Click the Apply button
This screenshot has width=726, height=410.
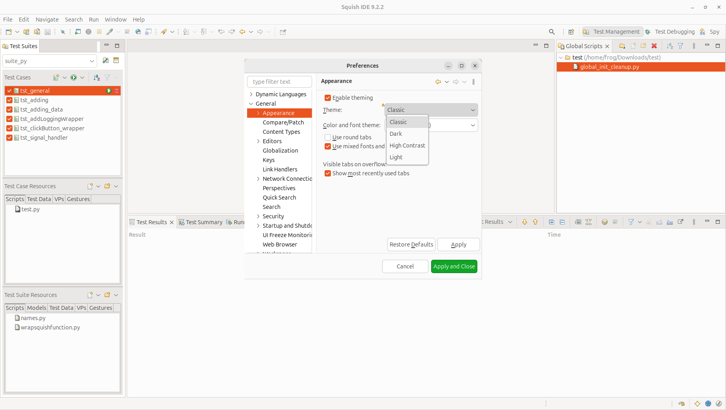click(459, 245)
